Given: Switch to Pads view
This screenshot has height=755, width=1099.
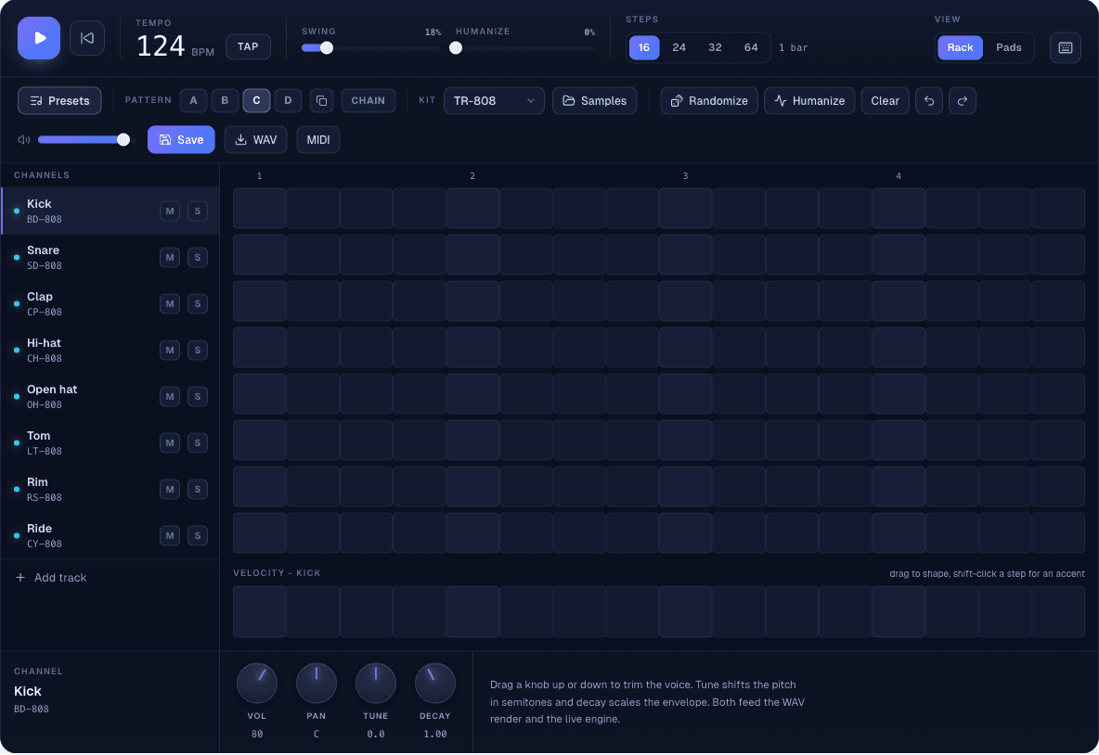Looking at the screenshot, I should (x=1009, y=47).
